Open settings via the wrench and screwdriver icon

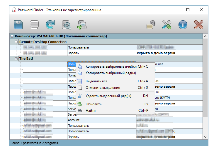pos(167,25)
